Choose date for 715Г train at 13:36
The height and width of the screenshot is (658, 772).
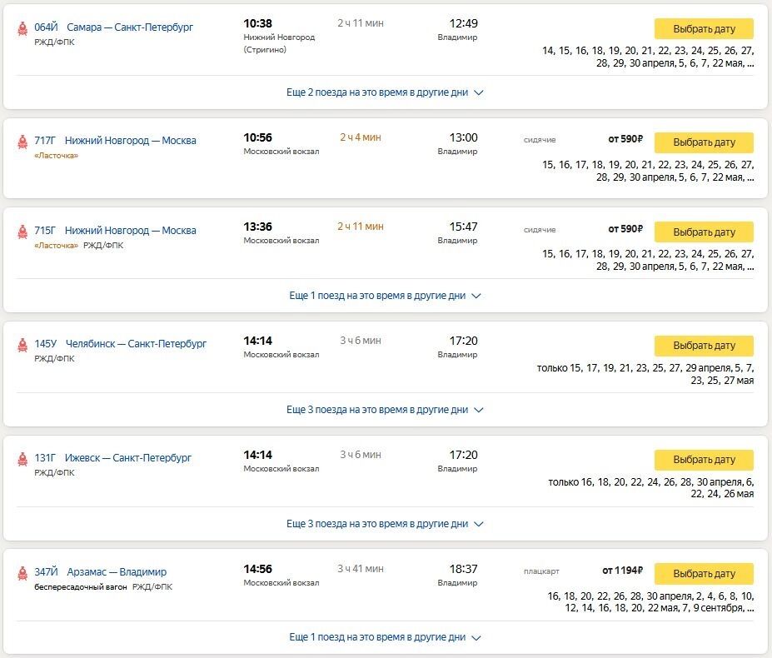pyautogui.click(x=704, y=232)
